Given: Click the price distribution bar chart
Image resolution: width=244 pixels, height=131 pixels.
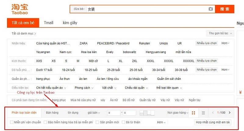Looking at the screenshot, I should coord(147,113).
